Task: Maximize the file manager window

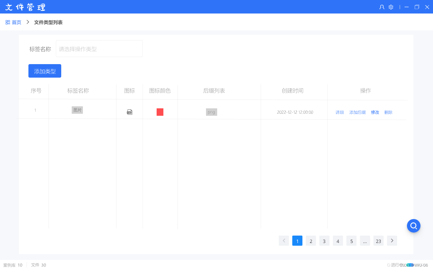Action: pos(417,7)
